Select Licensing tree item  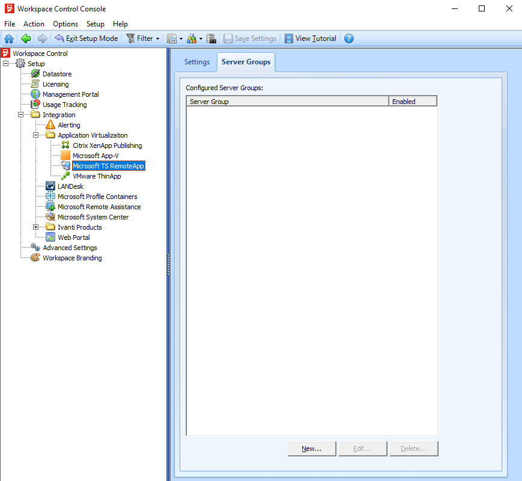[56, 84]
